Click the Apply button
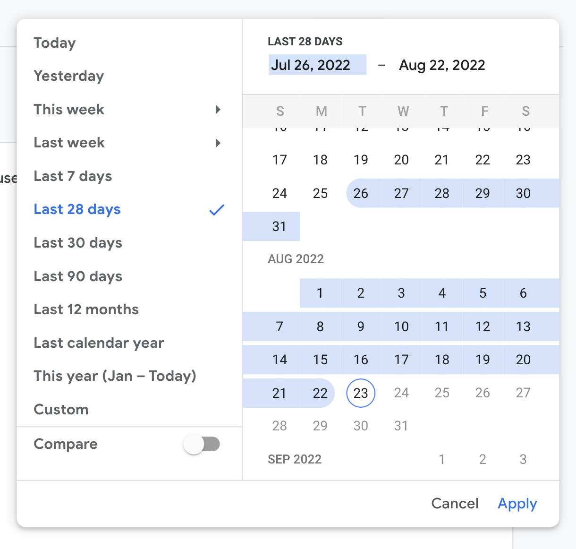 pyautogui.click(x=517, y=504)
